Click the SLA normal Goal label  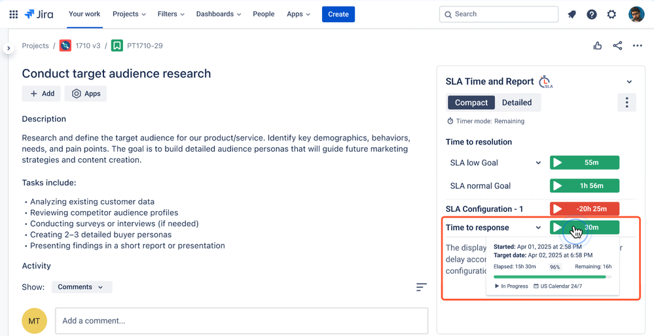coord(481,186)
